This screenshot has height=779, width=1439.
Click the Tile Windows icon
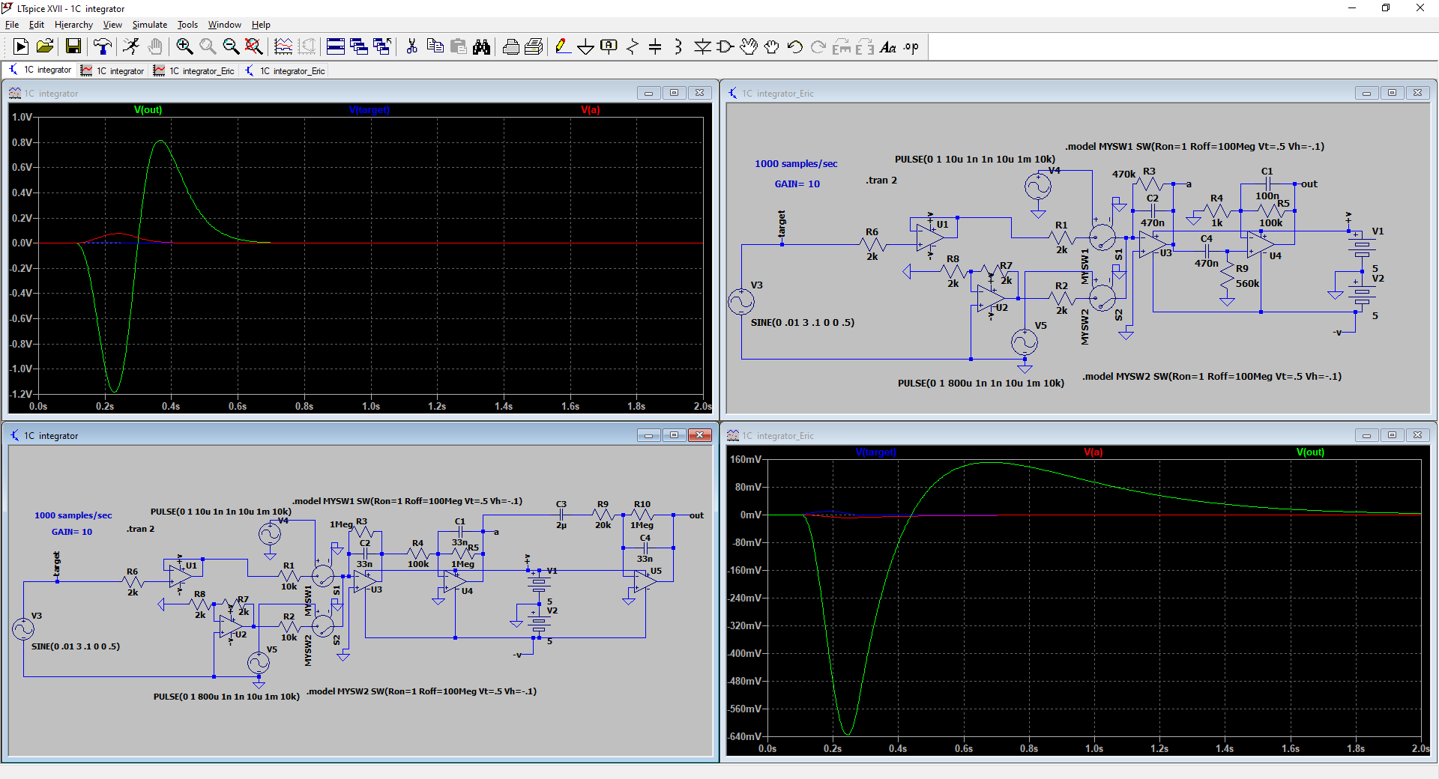336,47
